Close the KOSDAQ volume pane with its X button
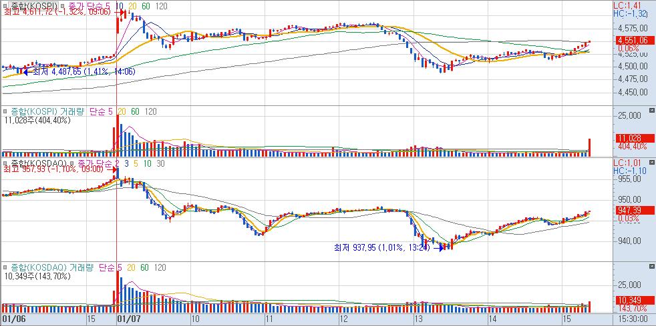 pos(651,266)
